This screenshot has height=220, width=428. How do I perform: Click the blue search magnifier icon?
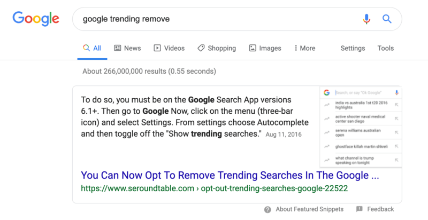click(x=387, y=19)
